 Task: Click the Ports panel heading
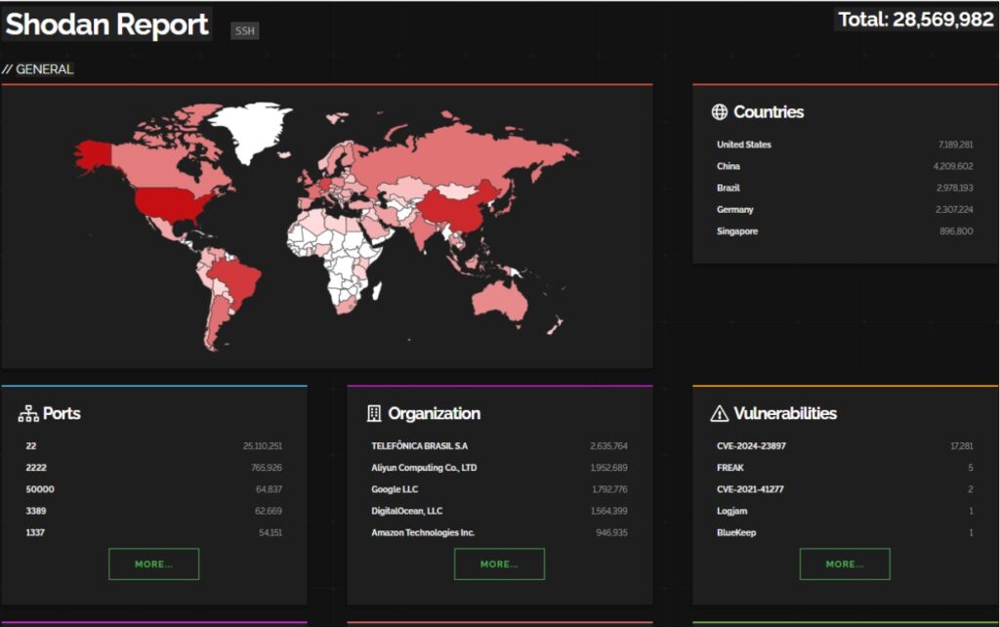click(x=62, y=413)
